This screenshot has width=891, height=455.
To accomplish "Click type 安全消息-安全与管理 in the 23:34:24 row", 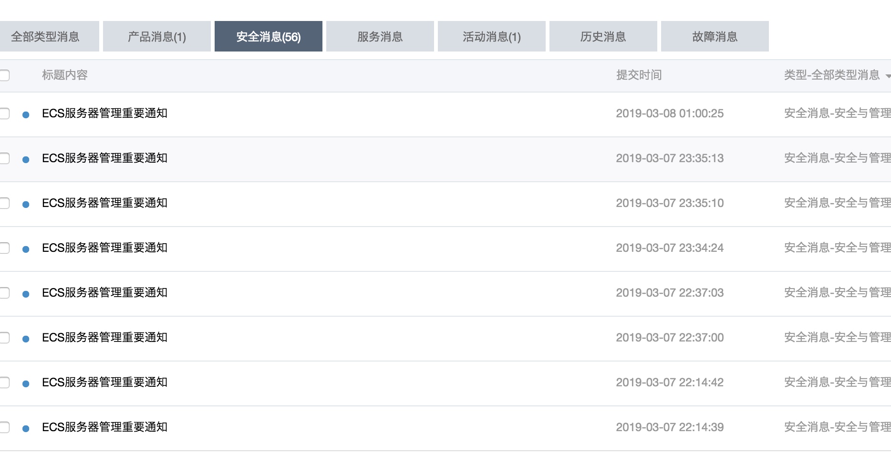I will click(x=838, y=248).
